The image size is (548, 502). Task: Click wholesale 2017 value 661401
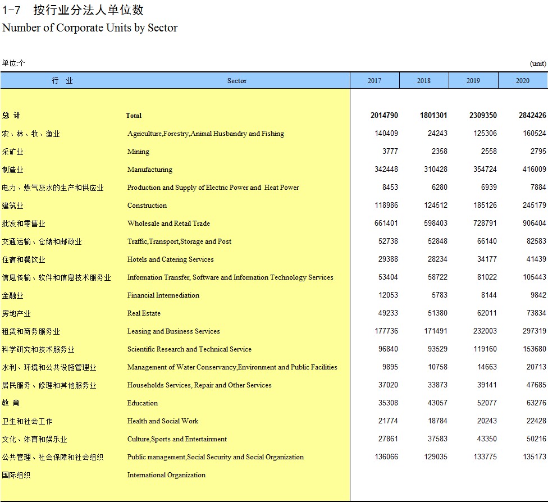[386, 223]
